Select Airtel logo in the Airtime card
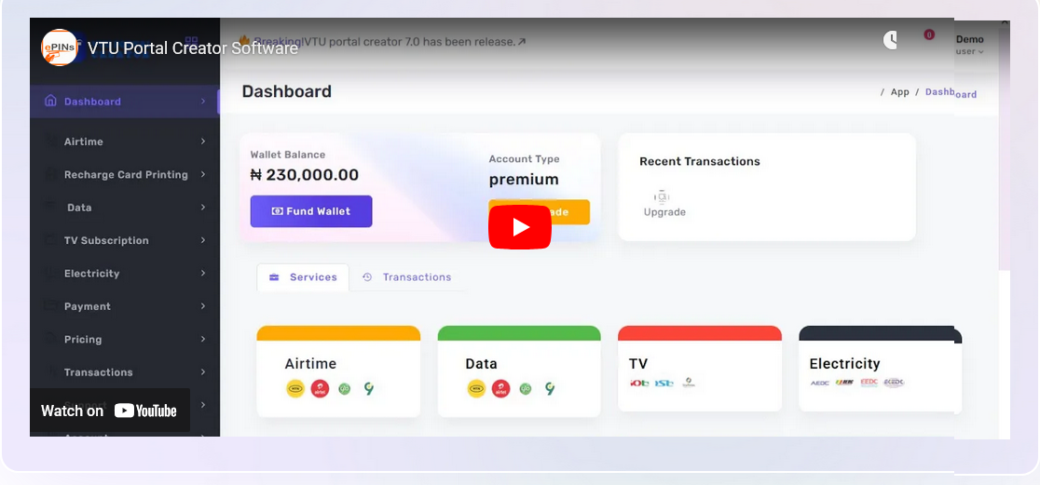 pos(320,389)
